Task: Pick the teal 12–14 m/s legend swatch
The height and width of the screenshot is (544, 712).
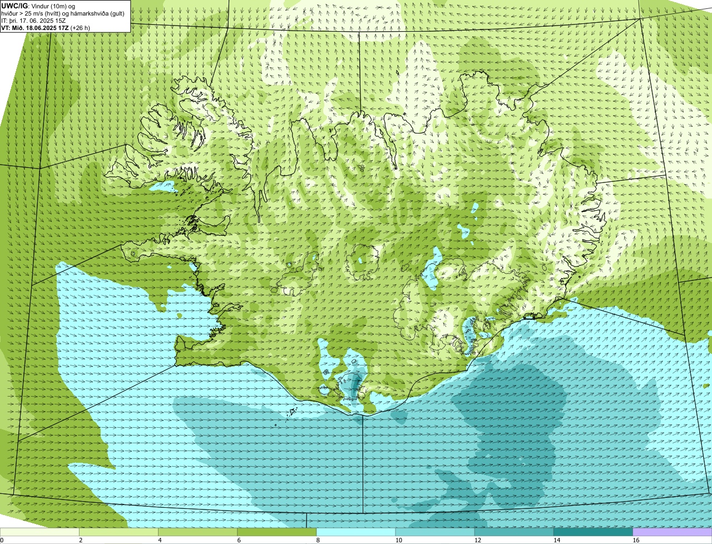Action: click(x=515, y=532)
